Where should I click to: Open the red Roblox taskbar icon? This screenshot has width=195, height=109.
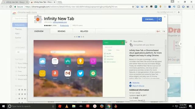click(x=60, y=106)
